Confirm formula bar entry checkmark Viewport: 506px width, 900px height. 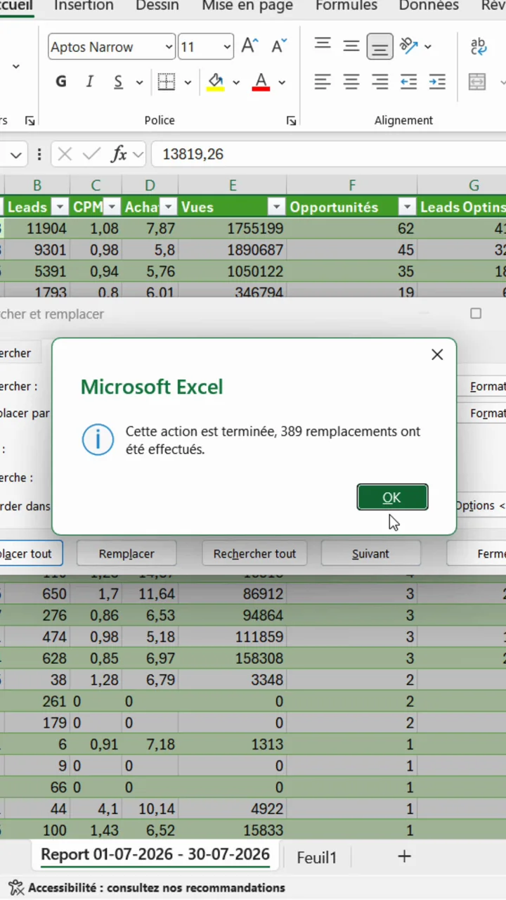pyautogui.click(x=91, y=154)
